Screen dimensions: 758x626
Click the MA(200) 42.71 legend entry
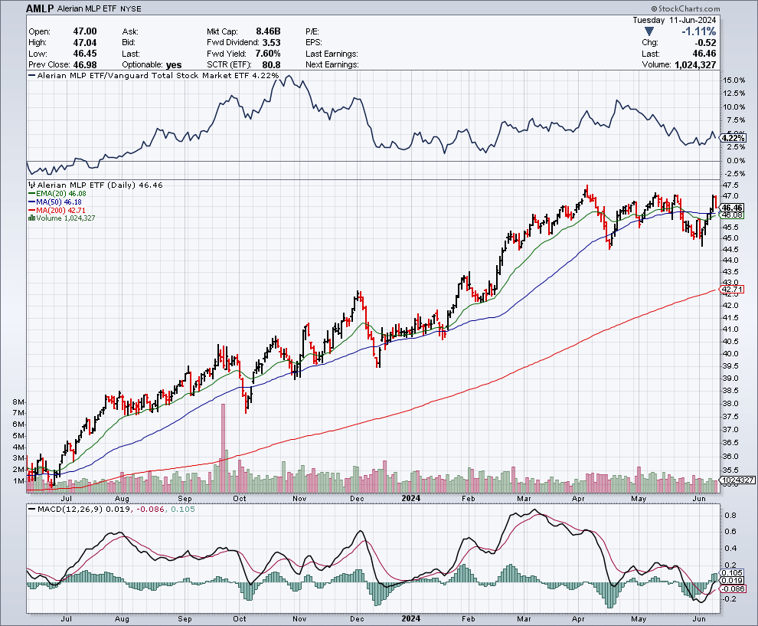pos(57,210)
